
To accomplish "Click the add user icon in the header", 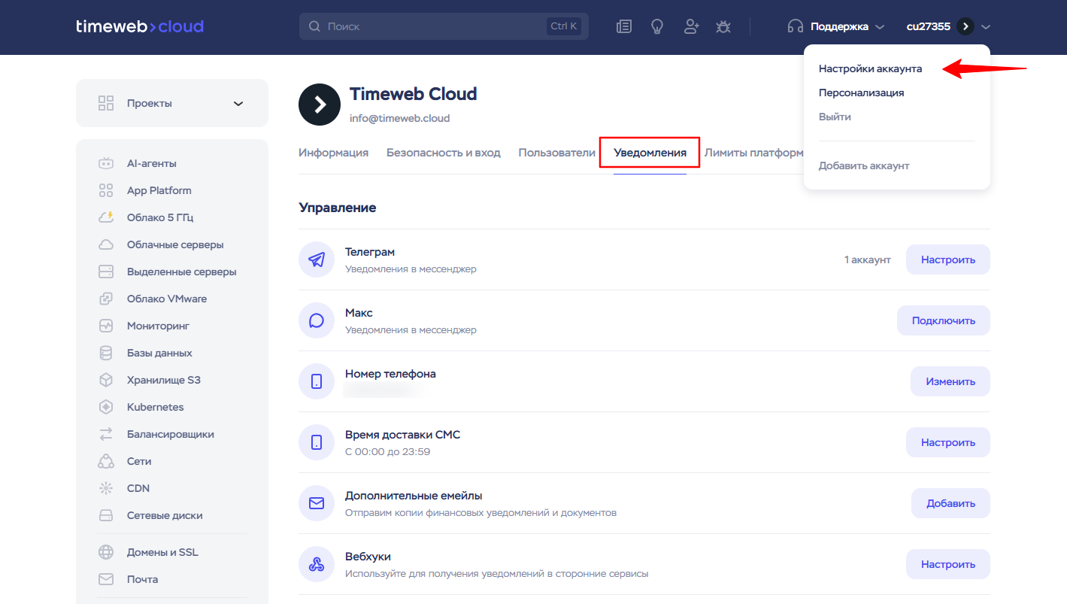I will pos(691,26).
